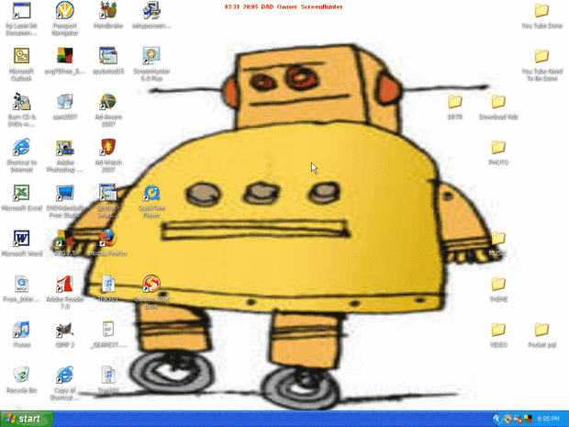
Task: Select the _GEAREVT text file icon
Action: [108, 330]
